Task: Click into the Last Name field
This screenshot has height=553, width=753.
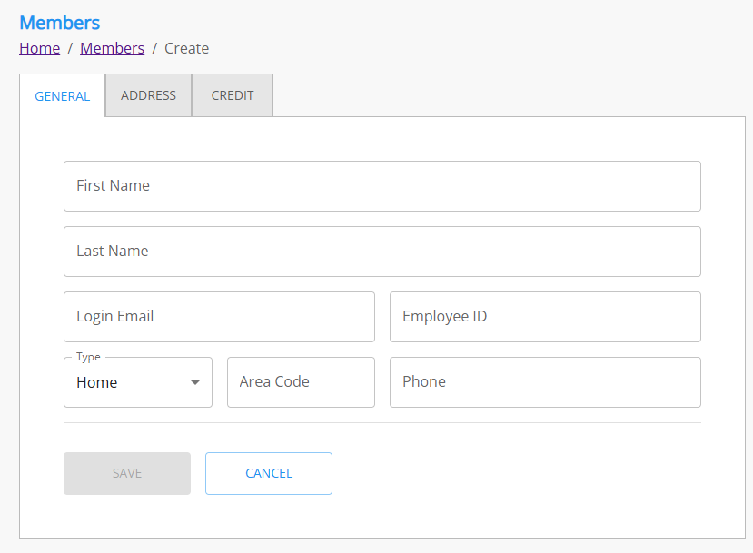Action: point(381,252)
